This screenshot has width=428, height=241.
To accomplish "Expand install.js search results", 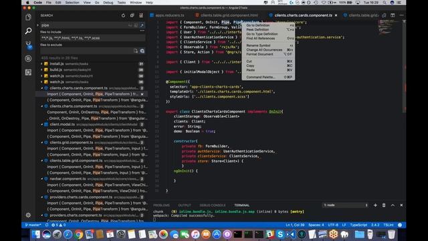I will (x=41, y=64).
